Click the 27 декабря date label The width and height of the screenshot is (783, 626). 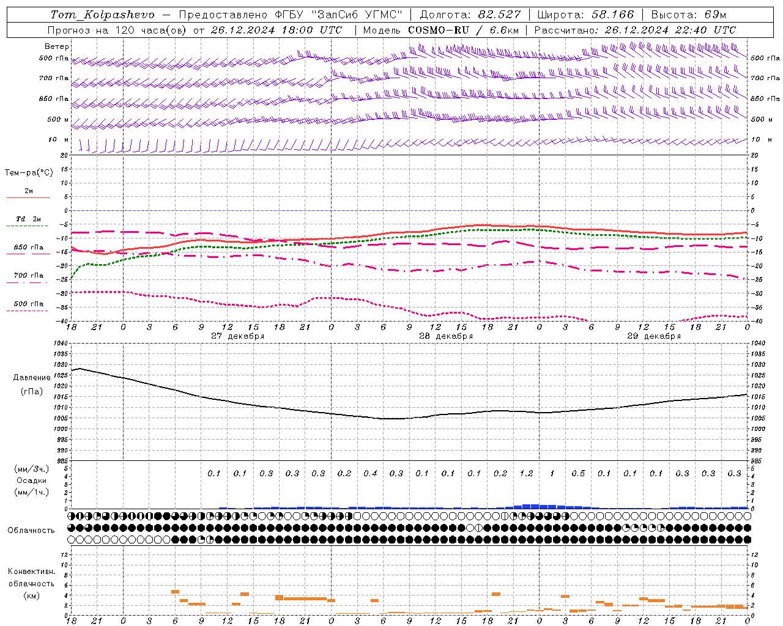(x=238, y=336)
